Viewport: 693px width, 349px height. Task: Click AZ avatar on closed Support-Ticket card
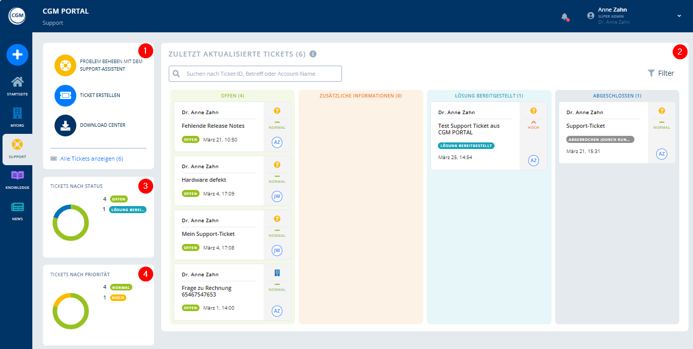[662, 154]
